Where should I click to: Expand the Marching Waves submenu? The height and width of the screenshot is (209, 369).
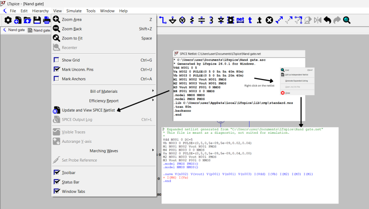(x=104, y=151)
